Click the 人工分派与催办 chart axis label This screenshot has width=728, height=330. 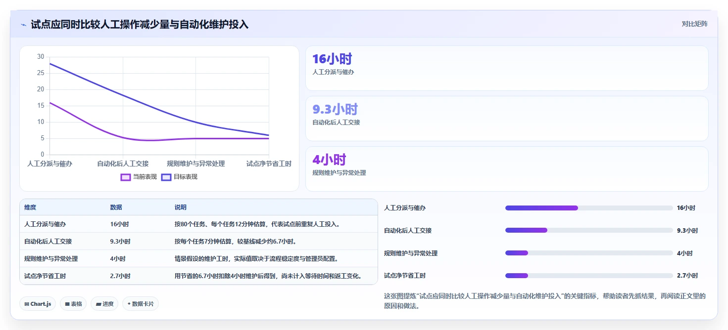click(49, 164)
